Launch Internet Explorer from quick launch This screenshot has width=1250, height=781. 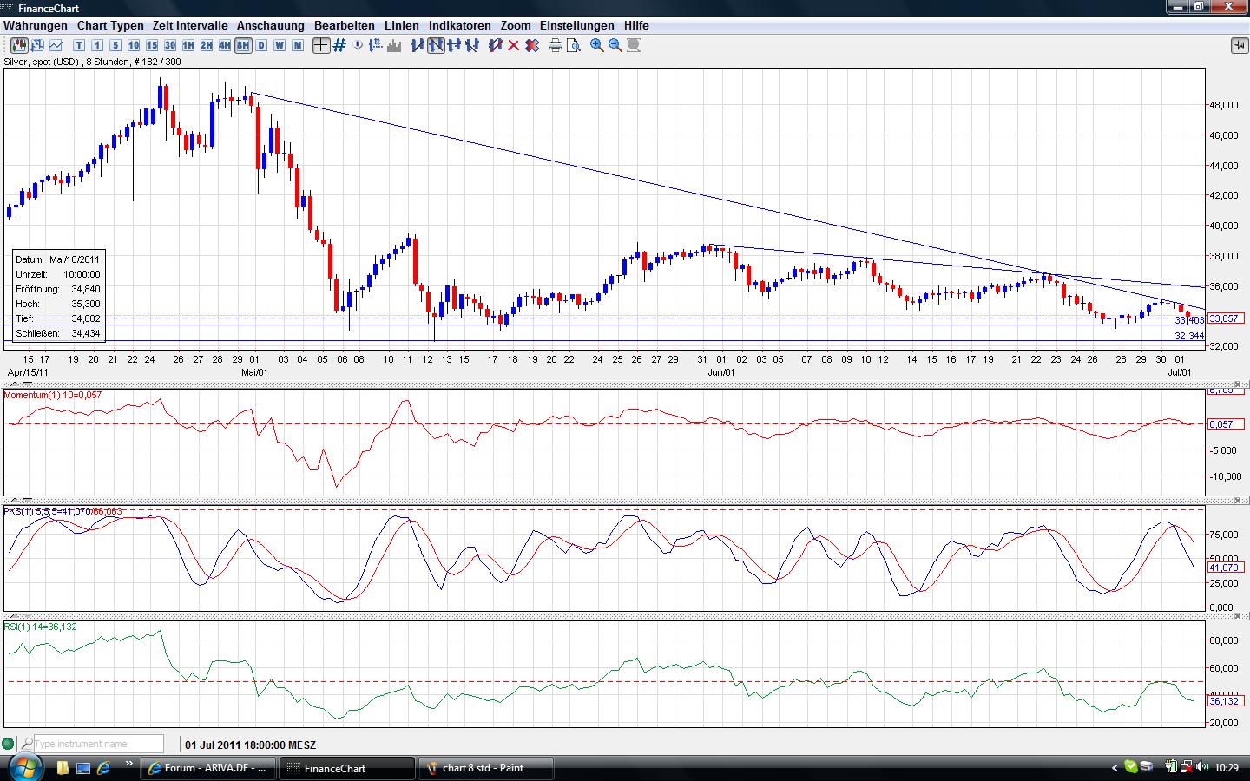click(x=104, y=768)
